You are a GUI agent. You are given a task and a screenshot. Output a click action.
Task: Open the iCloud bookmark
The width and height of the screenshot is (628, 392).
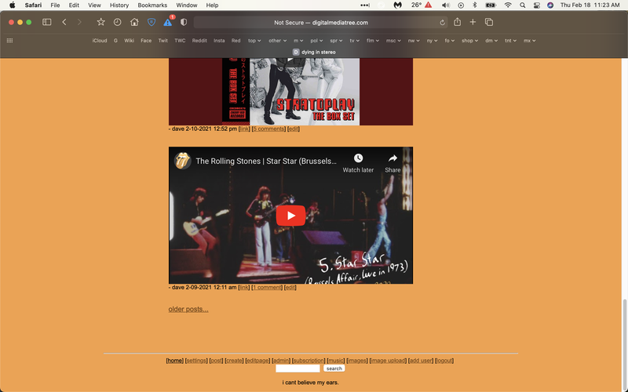point(100,41)
